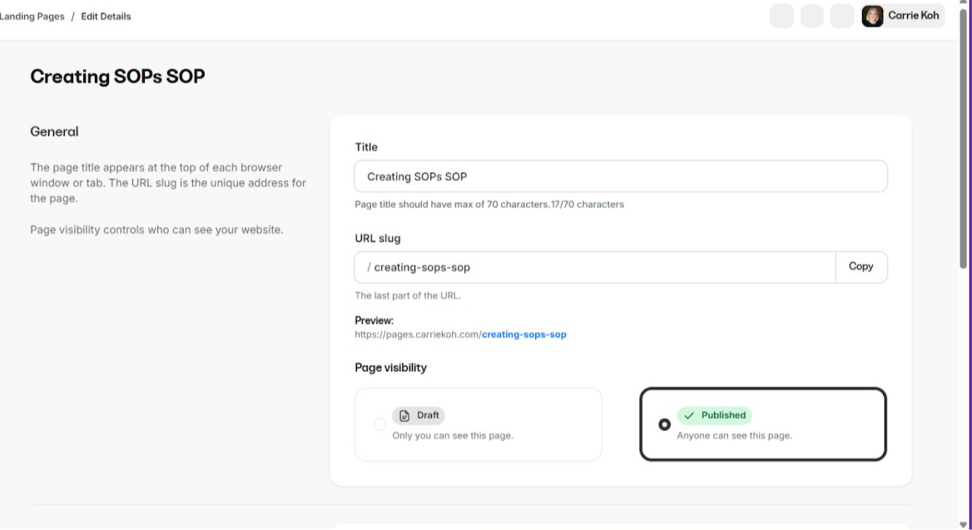Click the scrollbar up arrow
Screen dimensions: 972x530
[965, 5]
